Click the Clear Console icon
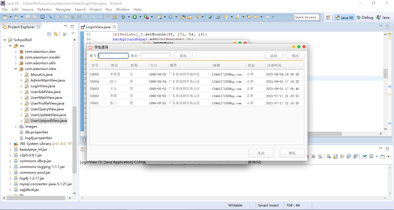Viewport: 394px width, 210px height. click(x=329, y=156)
